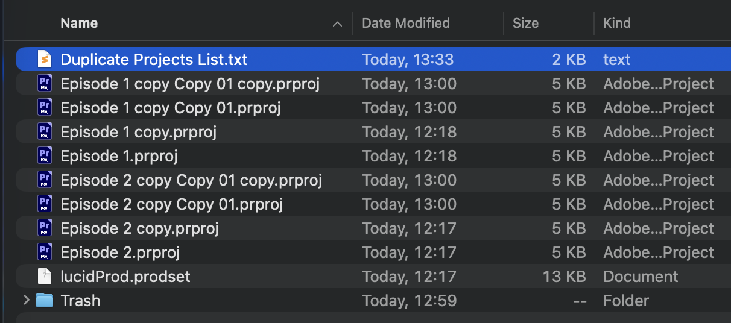
Task: Click the kind label 'text'
Action: (x=617, y=60)
